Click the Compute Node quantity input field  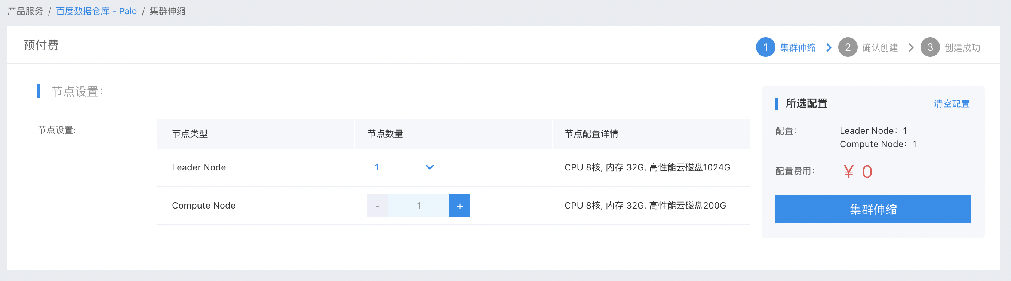(419, 206)
